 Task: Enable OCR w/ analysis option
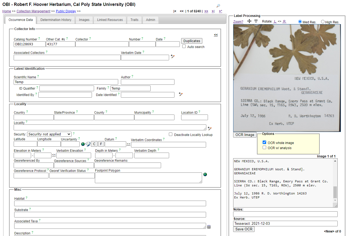[265, 147]
